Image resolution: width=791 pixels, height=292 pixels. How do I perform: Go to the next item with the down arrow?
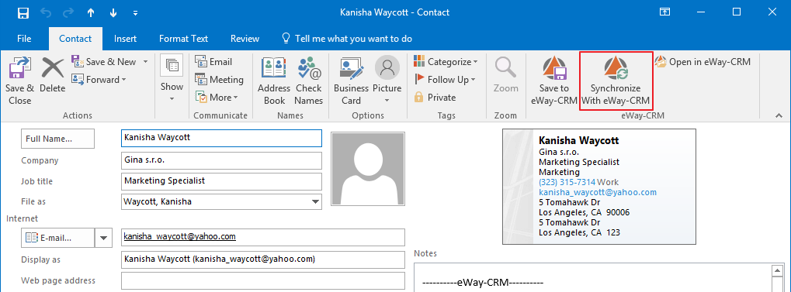click(113, 13)
